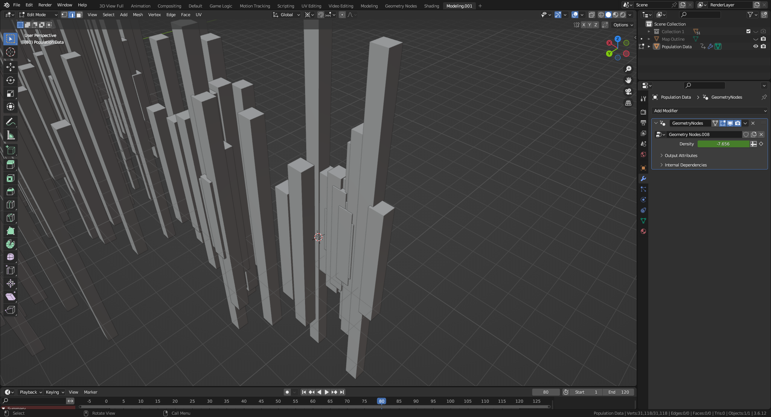
Task: Open the Add Modifier dropdown
Action: coord(710,111)
